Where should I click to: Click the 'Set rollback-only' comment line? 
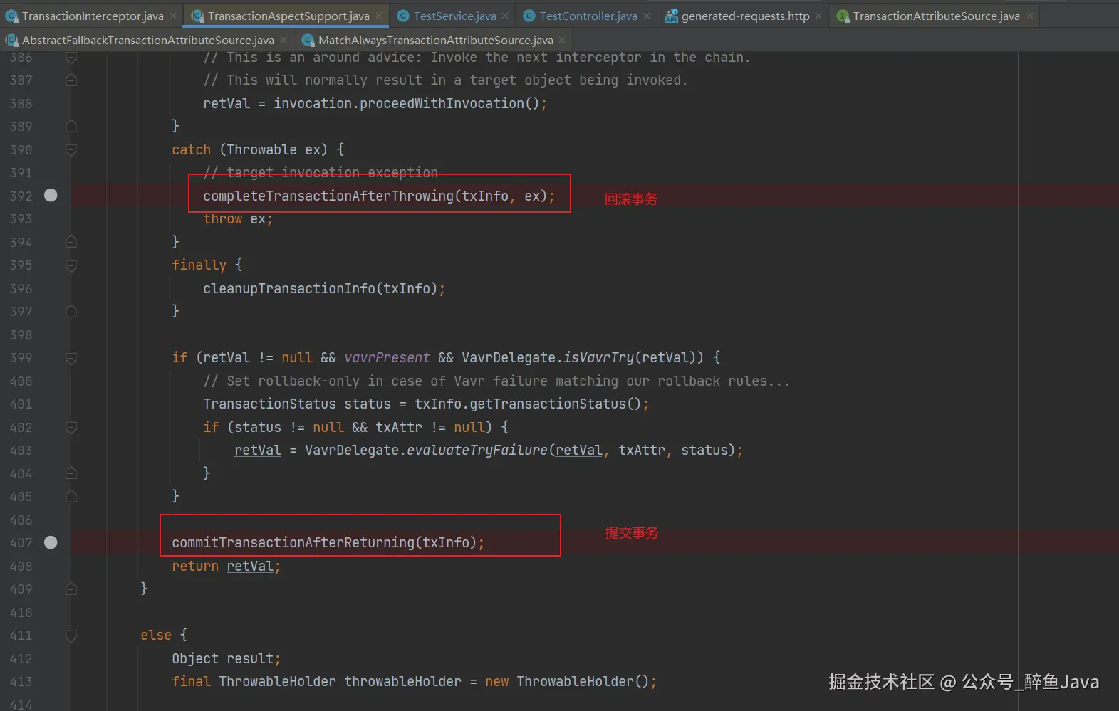(496, 381)
